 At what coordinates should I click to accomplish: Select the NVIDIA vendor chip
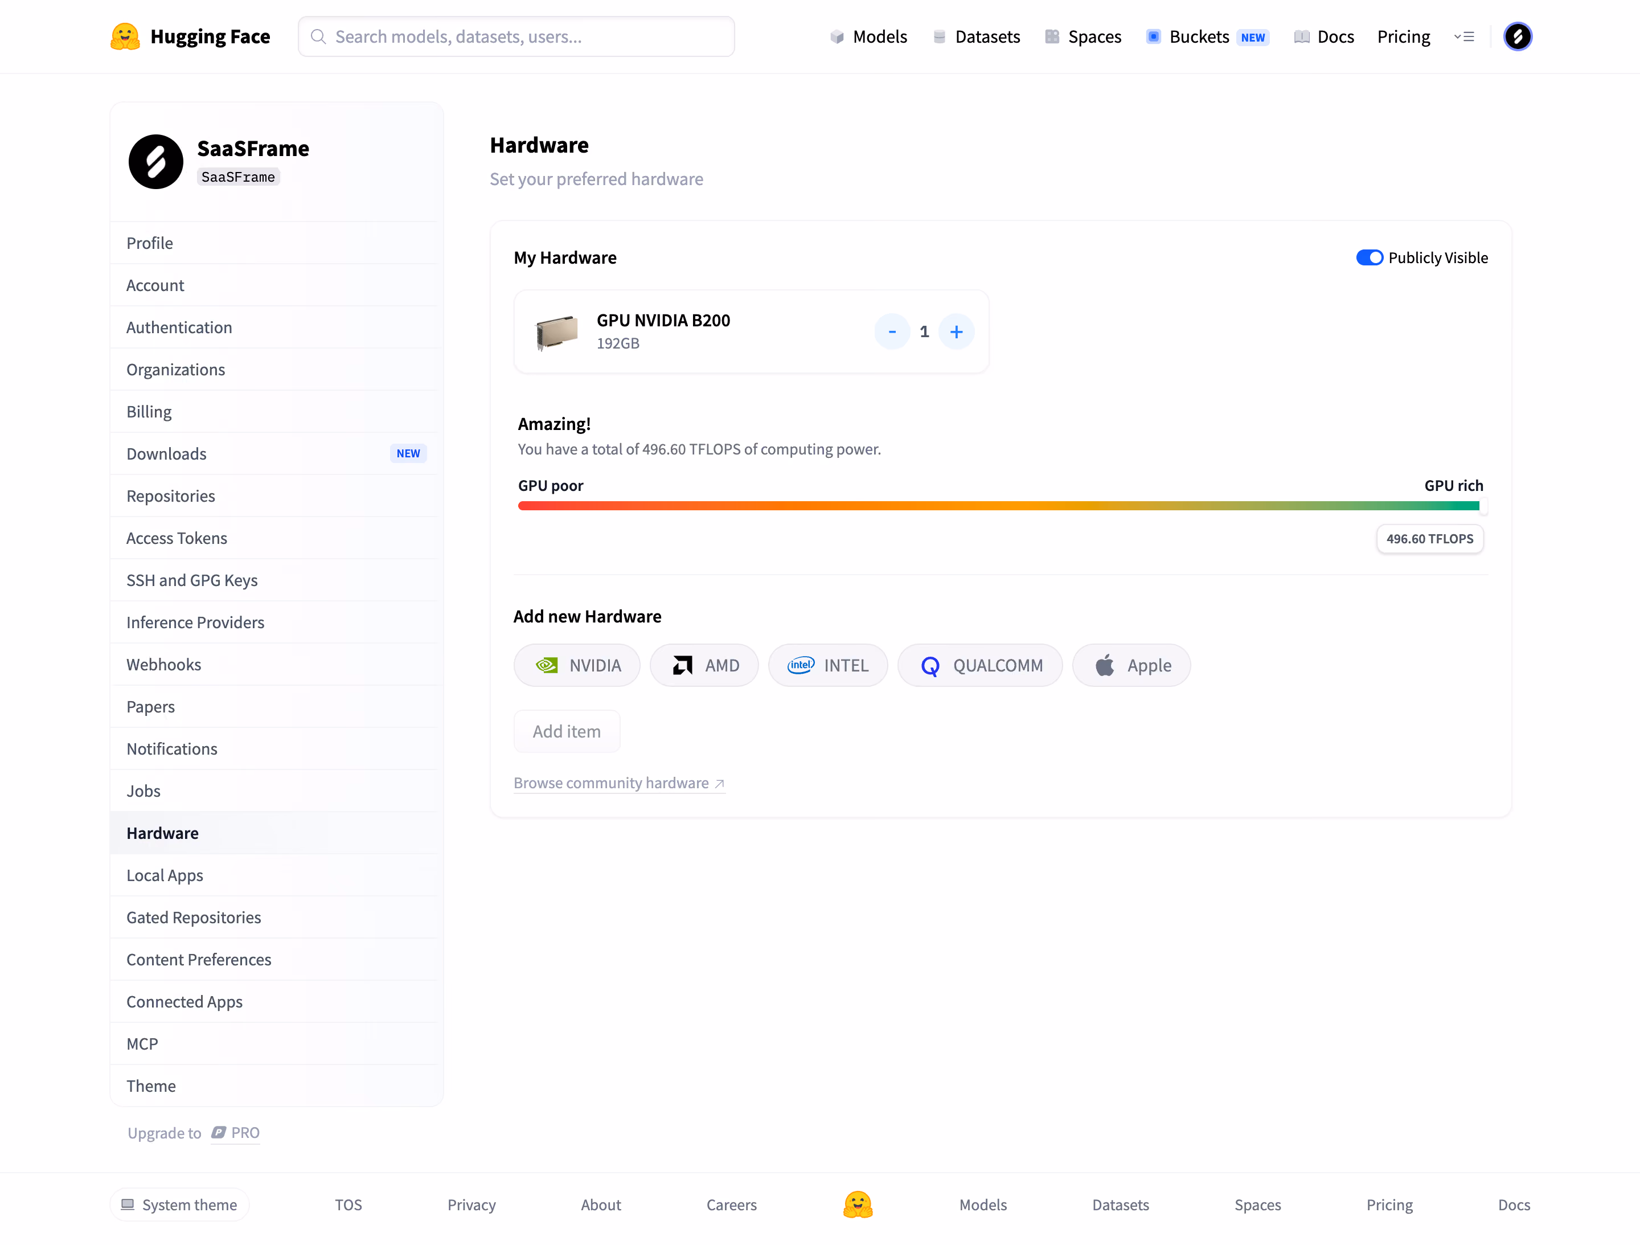[577, 665]
